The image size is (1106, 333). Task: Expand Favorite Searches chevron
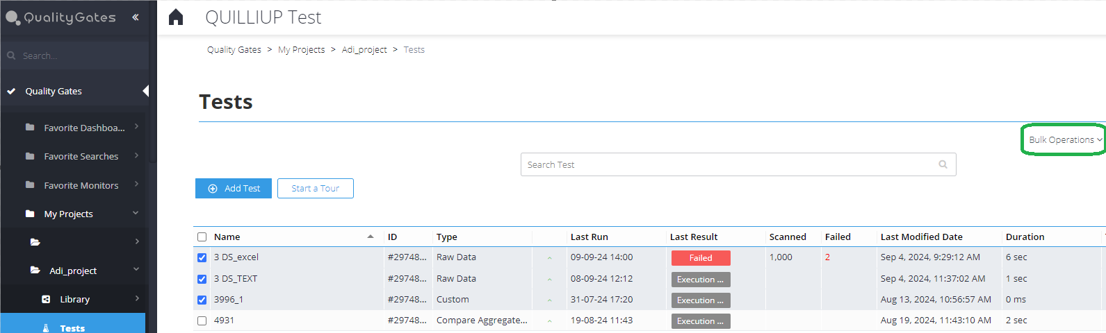click(x=137, y=155)
